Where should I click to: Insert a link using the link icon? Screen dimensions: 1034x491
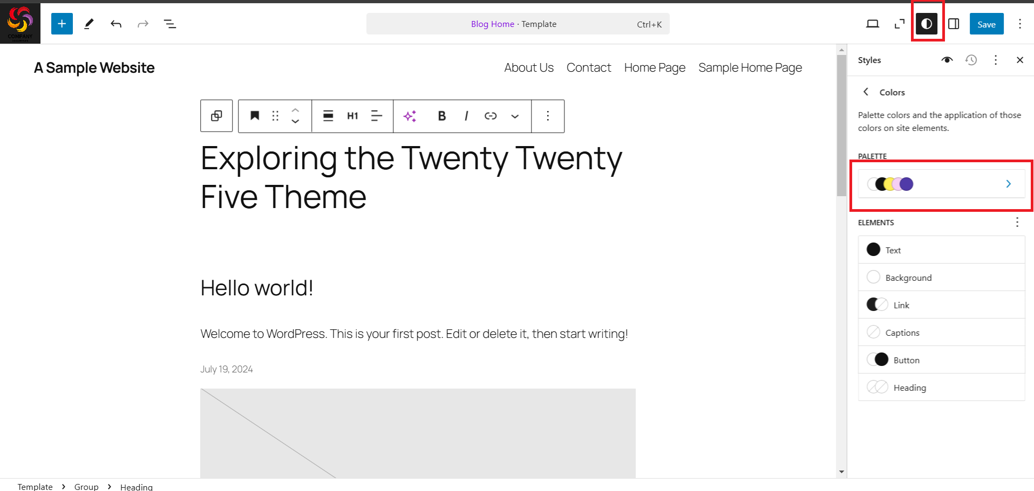tap(491, 116)
